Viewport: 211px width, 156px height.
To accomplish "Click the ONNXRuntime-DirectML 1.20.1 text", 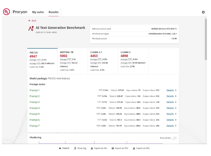I will (162, 34).
